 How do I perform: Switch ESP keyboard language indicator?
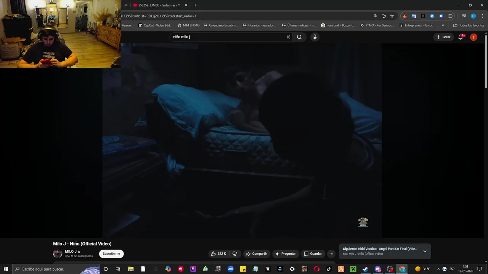tap(452, 269)
